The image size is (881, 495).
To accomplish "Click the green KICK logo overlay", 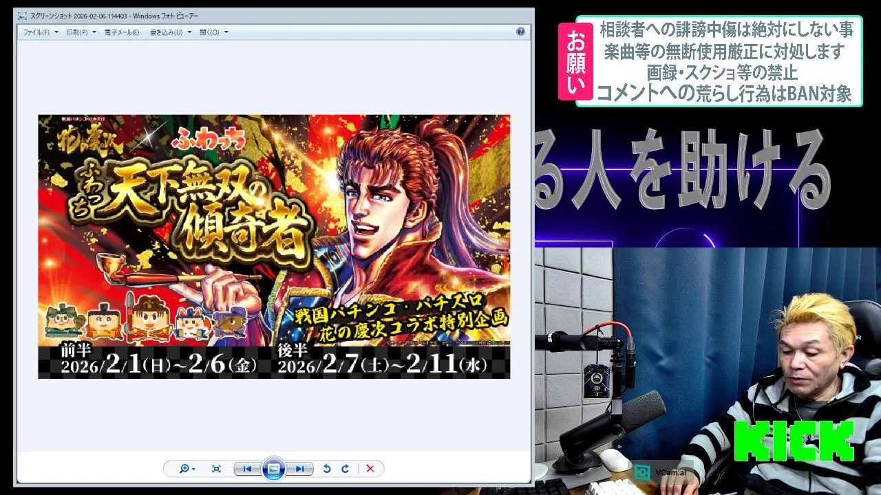I will [794, 441].
